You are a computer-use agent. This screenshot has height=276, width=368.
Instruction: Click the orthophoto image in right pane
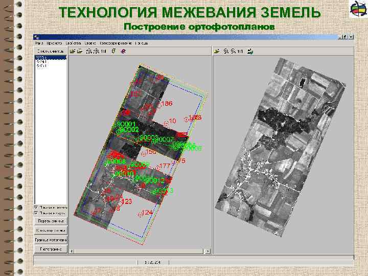(281, 147)
